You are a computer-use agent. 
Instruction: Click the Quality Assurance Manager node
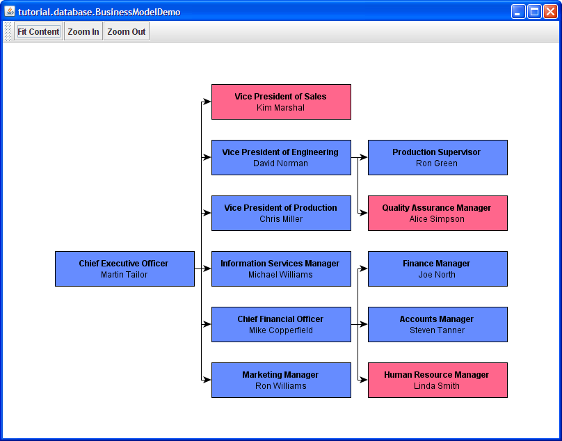tap(437, 213)
